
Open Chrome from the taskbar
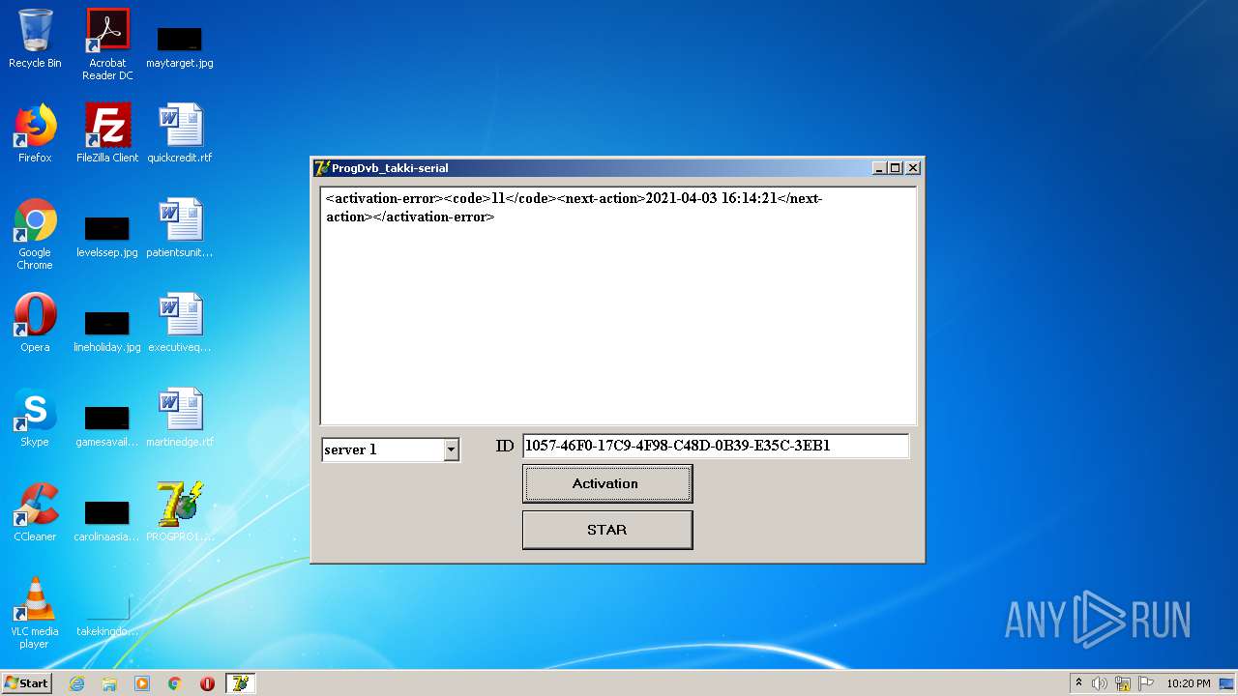pyautogui.click(x=175, y=683)
